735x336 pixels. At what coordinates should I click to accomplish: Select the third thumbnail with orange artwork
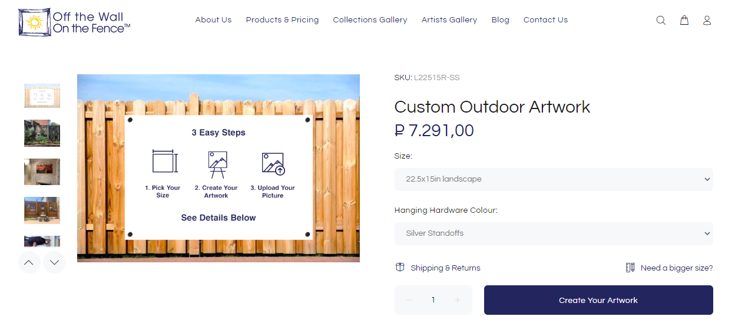(x=42, y=172)
